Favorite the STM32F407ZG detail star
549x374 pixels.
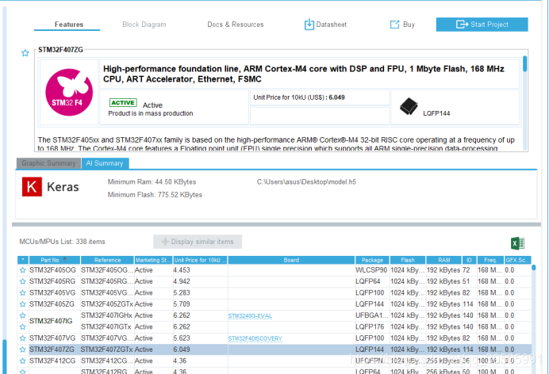point(25,53)
